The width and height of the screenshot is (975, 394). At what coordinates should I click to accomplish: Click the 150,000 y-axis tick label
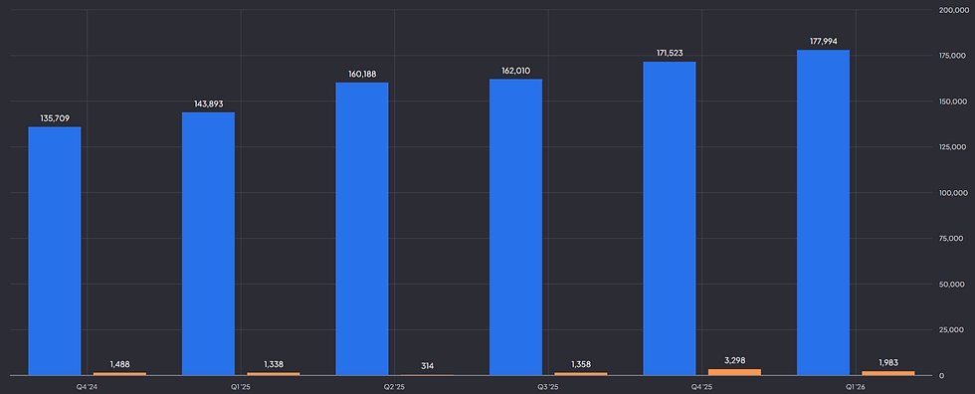[x=953, y=101]
